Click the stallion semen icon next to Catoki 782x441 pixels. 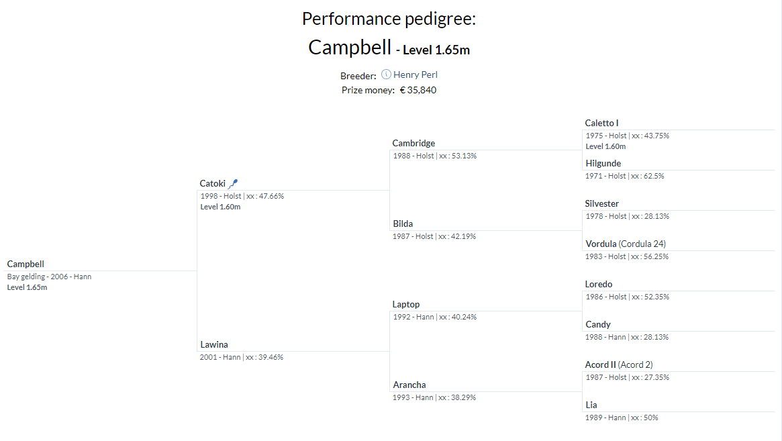233,183
